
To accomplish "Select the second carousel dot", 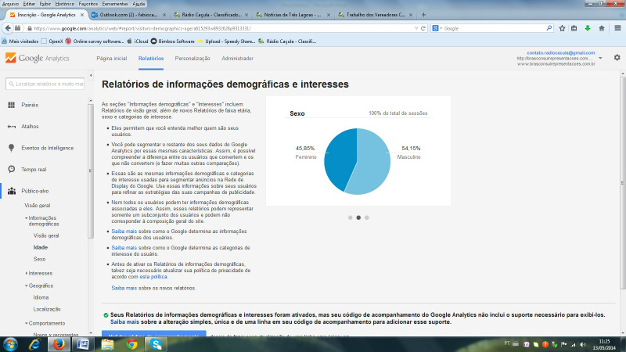I will click(x=358, y=217).
